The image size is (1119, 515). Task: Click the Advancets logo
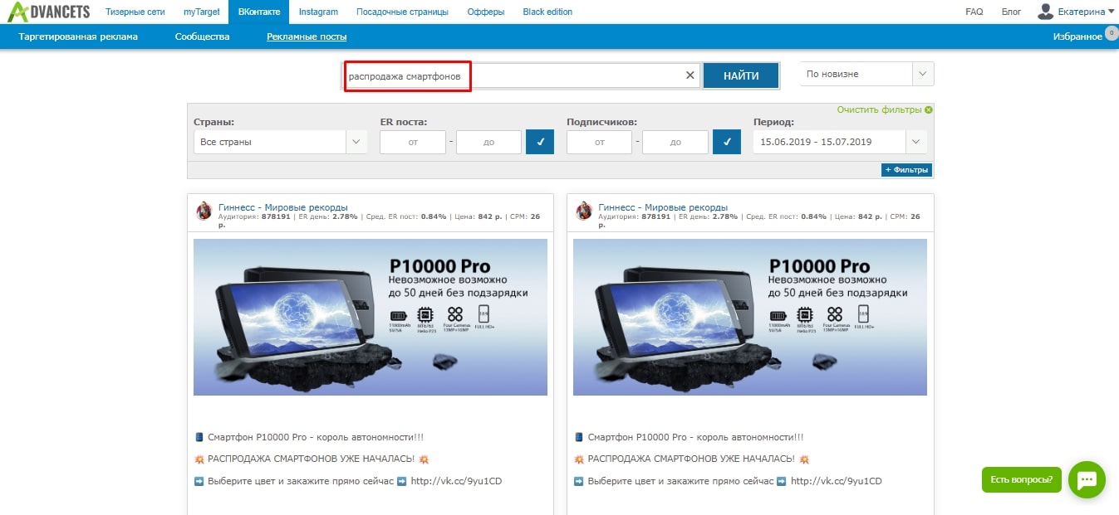[x=48, y=12]
